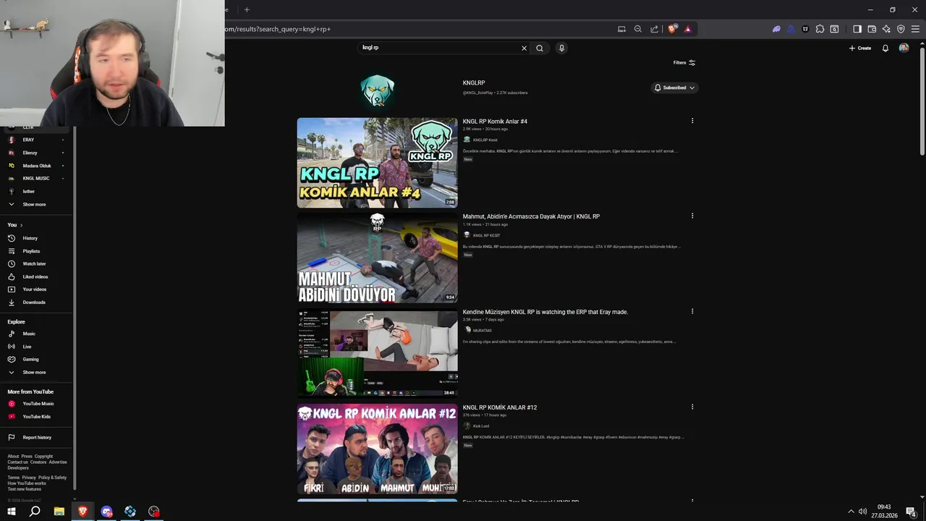Expand subscriptions with Show more
926x521 pixels.
coord(36,204)
